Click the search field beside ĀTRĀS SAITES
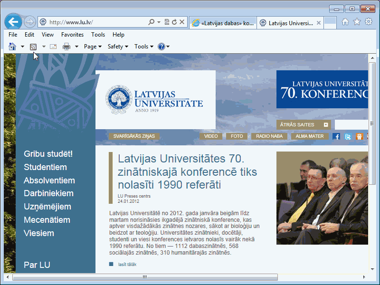 351,124
